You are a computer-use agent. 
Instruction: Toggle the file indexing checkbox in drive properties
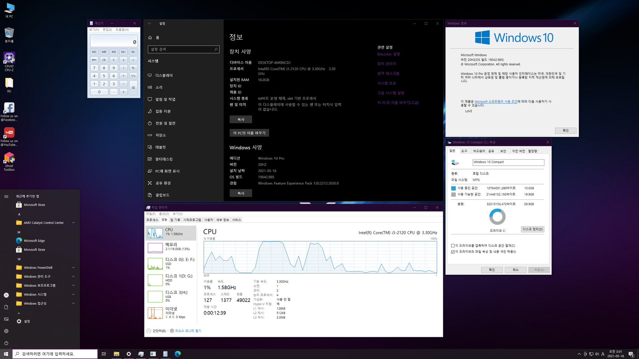coord(453,251)
